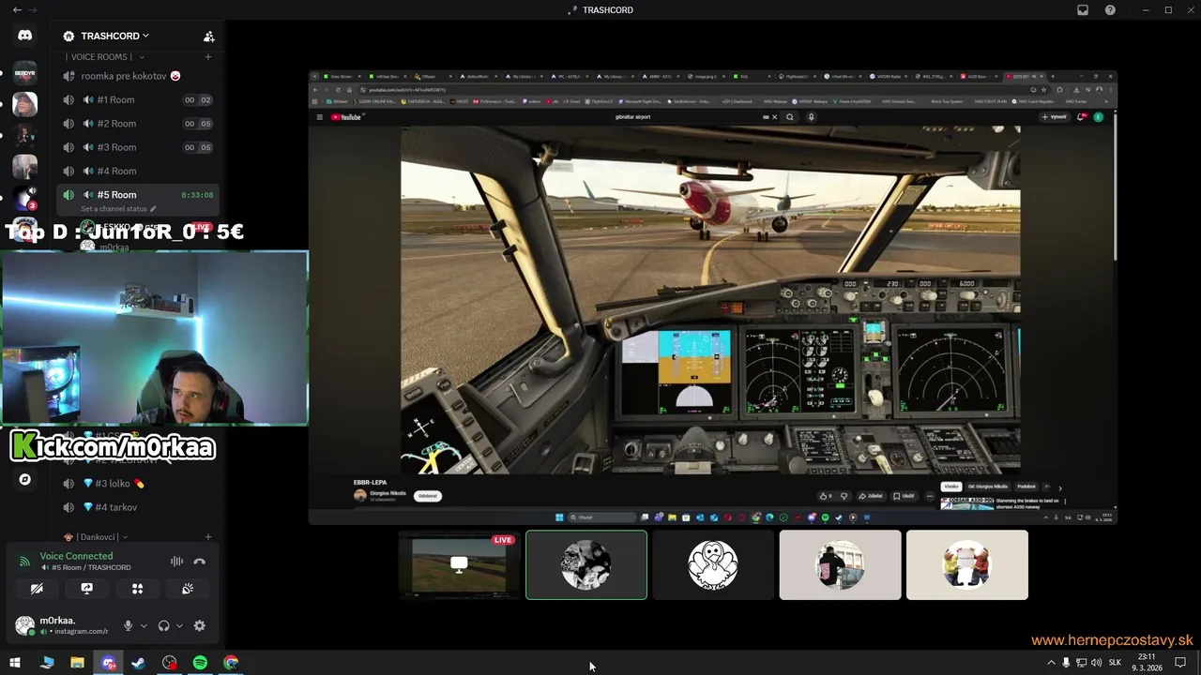The width and height of the screenshot is (1201, 675).
Task: Click the invite people icon beside TRASHCORD
Action: [x=208, y=37]
